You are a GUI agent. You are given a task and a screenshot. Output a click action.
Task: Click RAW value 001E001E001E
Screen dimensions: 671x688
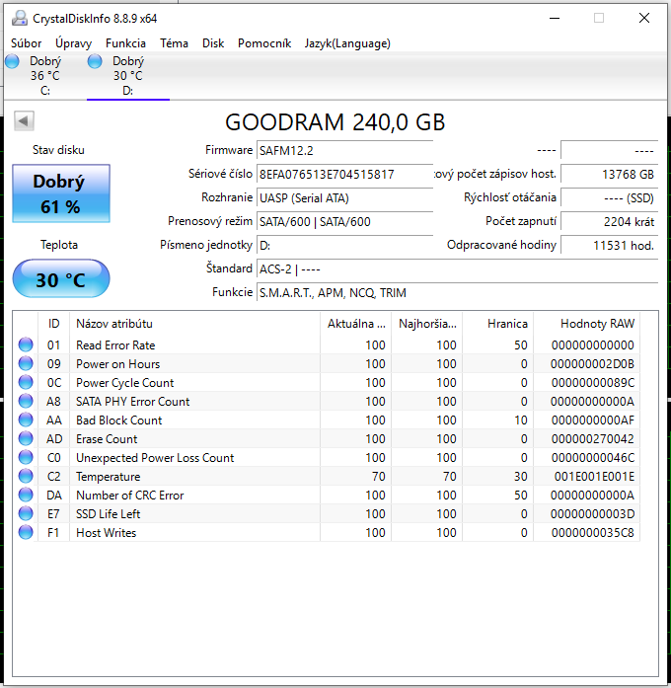pyautogui.click(x=594, y=477)
